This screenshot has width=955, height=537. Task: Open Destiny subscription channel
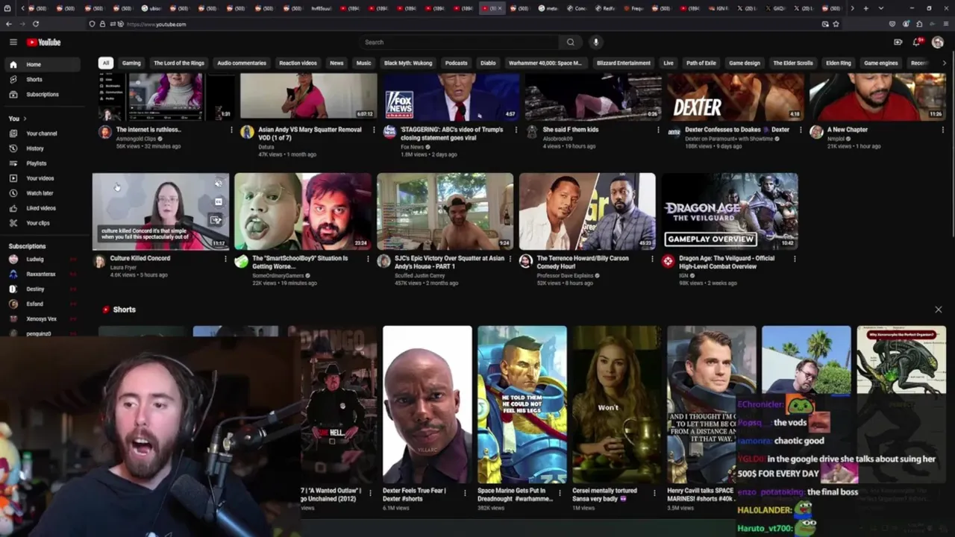(42, 289)
